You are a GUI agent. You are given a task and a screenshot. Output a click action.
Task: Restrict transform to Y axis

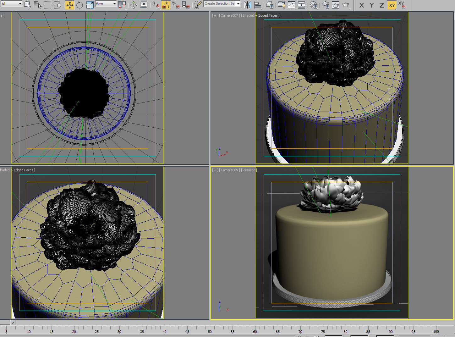click(x=372, y=5)
